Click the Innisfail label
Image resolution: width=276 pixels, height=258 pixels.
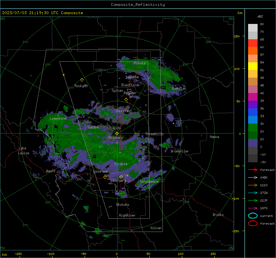point(124,111)
